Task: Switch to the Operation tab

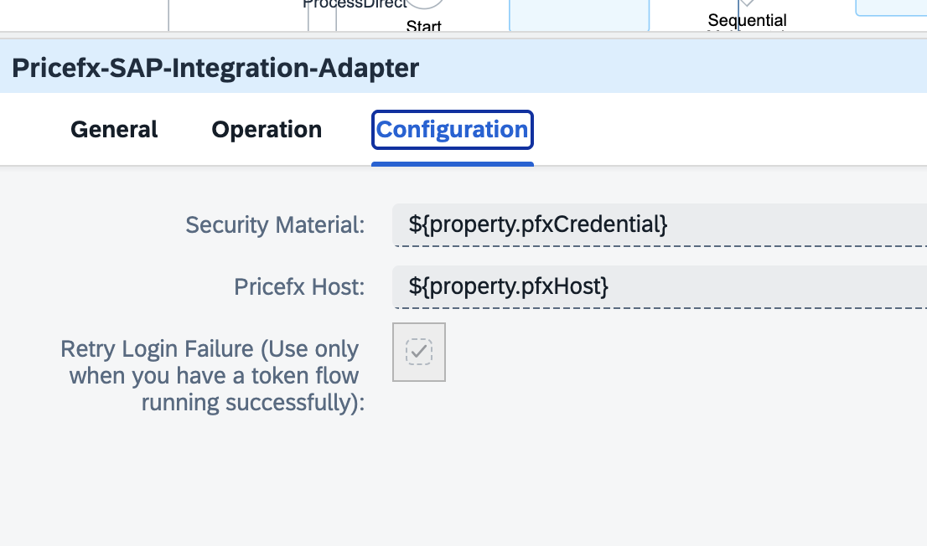Action: [267, 130]
